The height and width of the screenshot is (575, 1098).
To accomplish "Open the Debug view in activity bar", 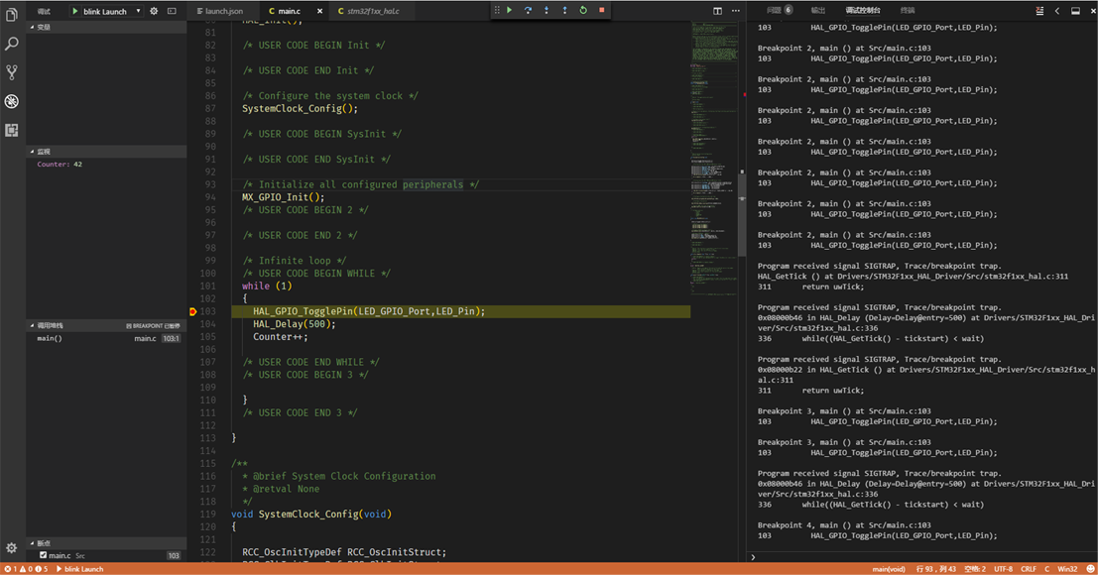I will (x=12, y=101).
